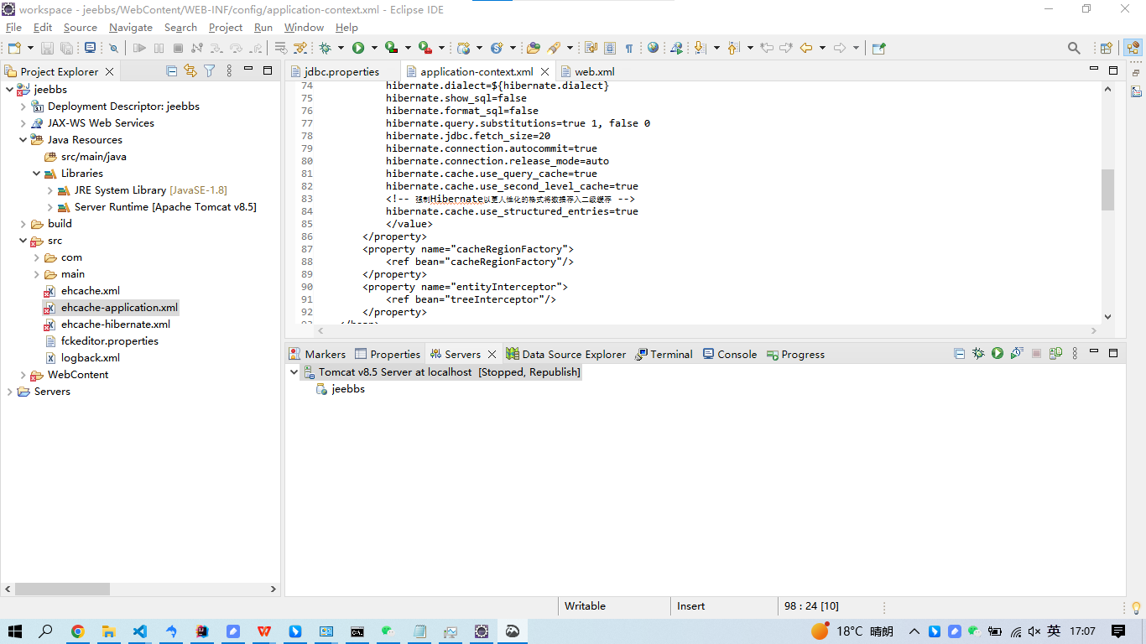Toggle Link with Editor in Project Explorer

pos(190,71)
